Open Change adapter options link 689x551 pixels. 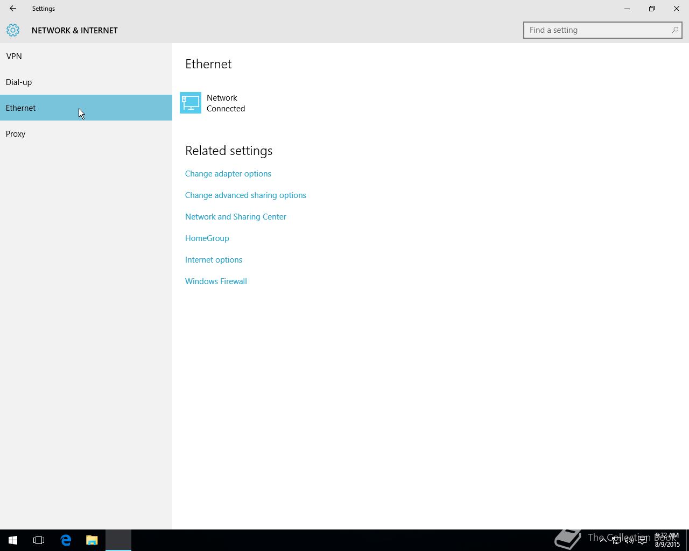pos(228,174)
